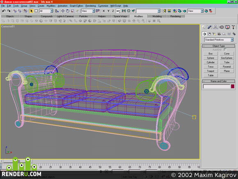Open the Hierarchy command panel tab

[215, 27]
